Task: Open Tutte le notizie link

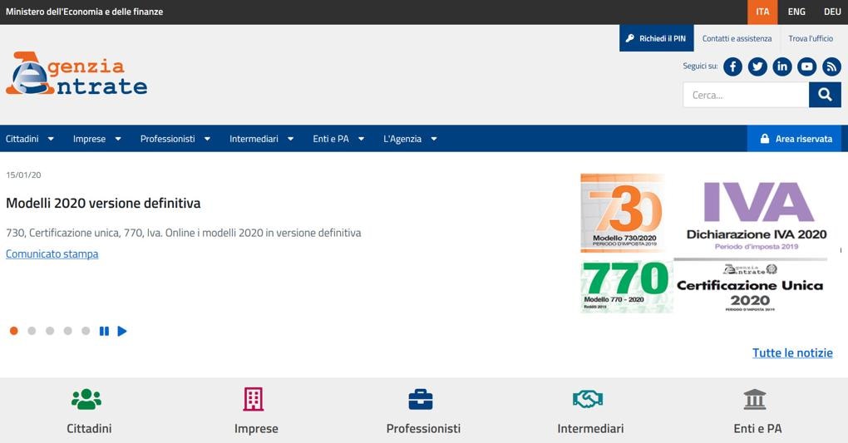Action: (792, 352)
